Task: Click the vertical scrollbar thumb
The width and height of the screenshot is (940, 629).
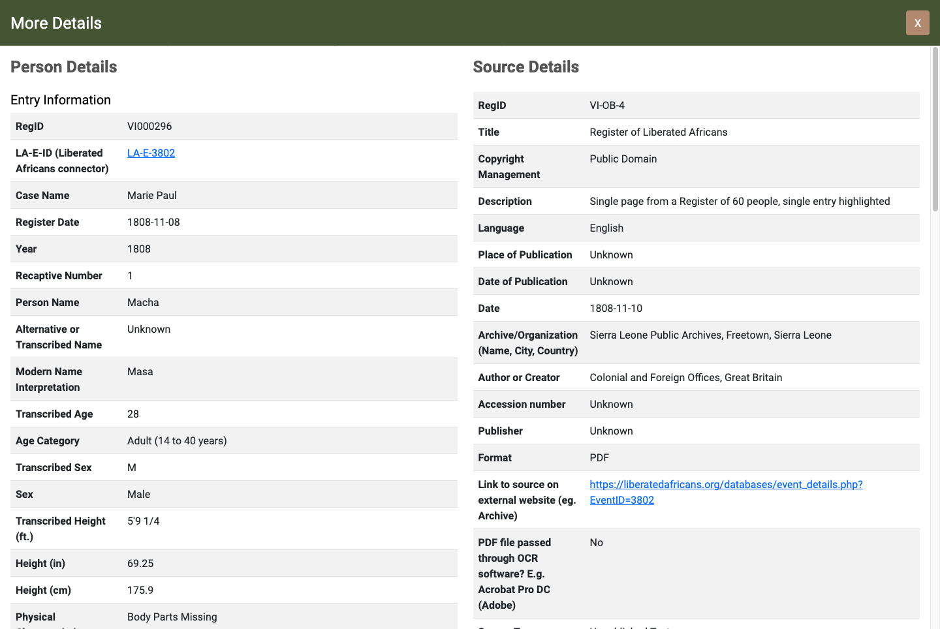Action: click(935, 130)
